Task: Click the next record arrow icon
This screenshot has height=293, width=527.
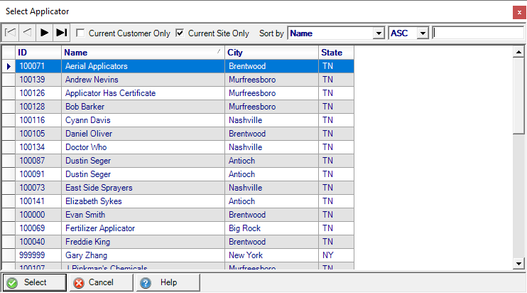Action: tap(44, 33)
